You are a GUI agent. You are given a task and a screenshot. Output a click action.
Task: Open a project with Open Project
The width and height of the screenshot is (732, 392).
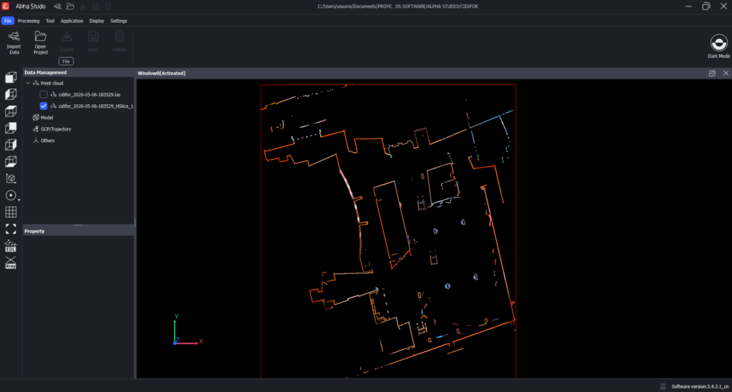pyautogui.click(x=41, y=42)
